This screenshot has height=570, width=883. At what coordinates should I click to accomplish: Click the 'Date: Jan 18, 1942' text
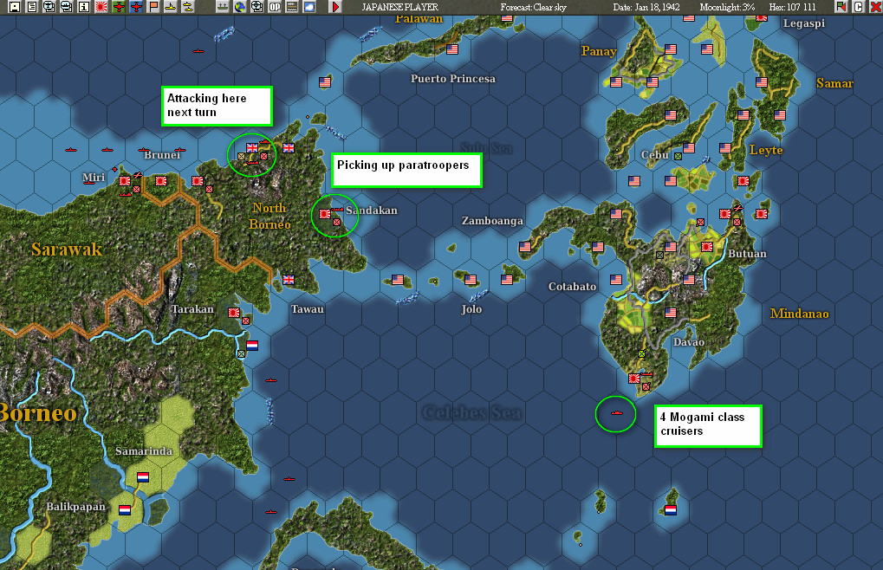[x=646, y=7]
